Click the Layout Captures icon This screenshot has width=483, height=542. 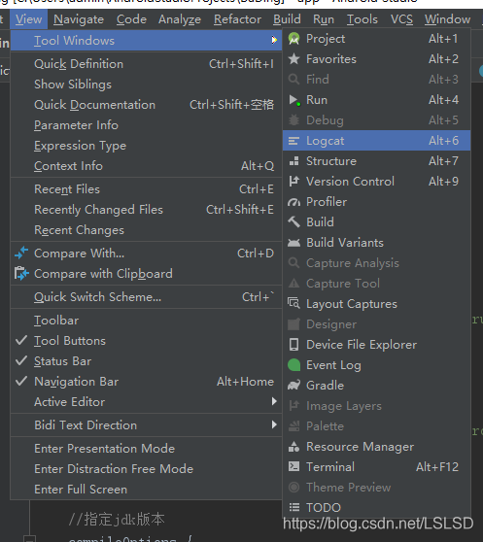pos(293,303)
